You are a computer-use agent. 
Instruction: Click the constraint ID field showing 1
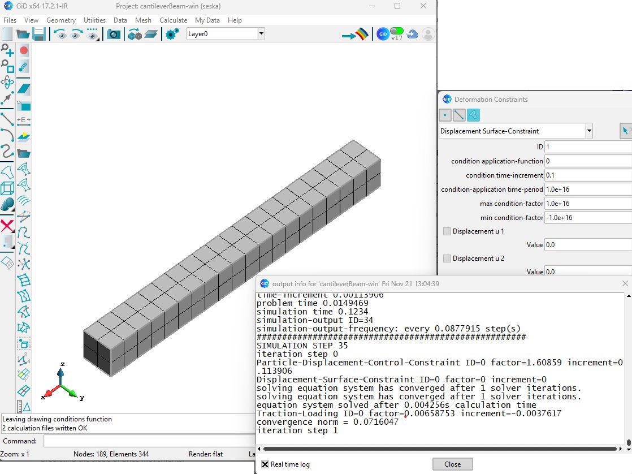(x=588, y=147)
